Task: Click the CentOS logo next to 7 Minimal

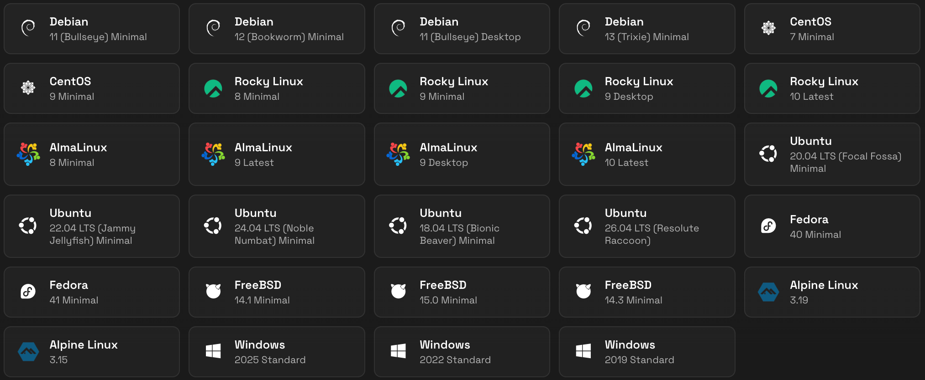Action: coord(768,28)
